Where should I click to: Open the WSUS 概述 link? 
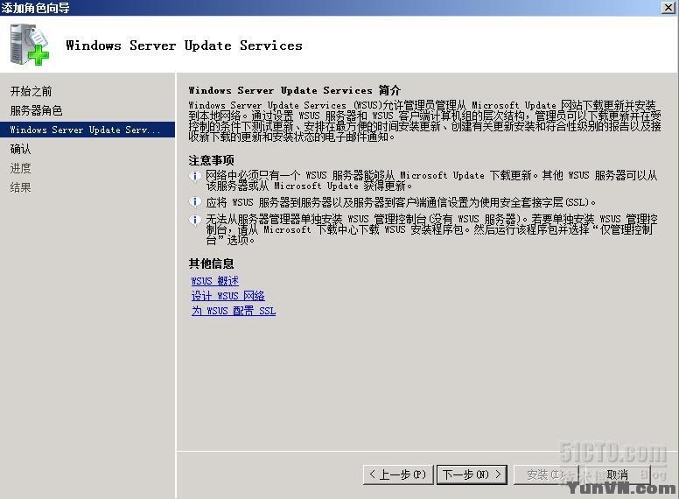(214, 281)
